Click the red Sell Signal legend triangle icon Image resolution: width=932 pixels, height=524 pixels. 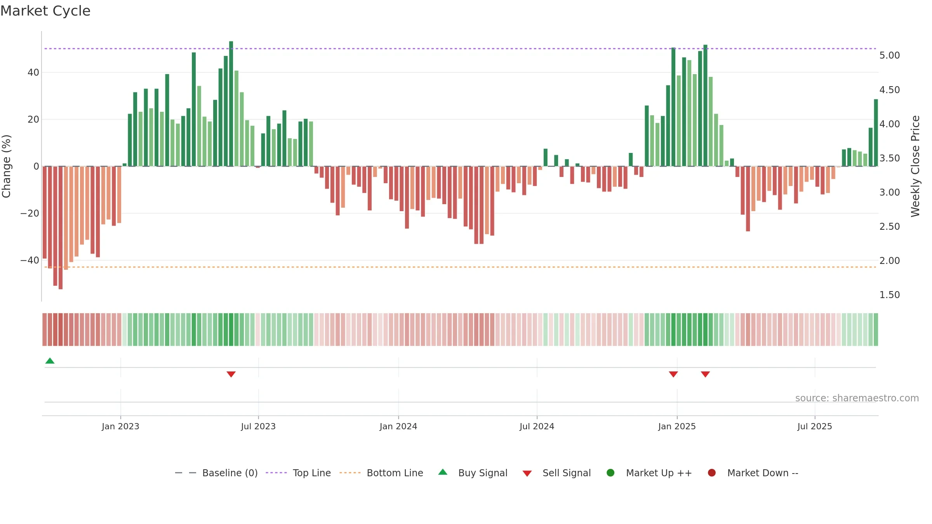(527, 474)
